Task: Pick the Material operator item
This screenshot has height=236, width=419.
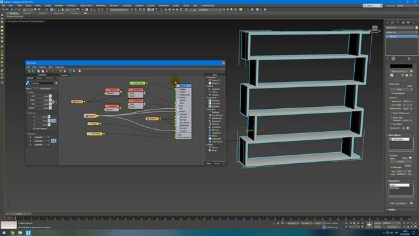Action: pos(214,112)
